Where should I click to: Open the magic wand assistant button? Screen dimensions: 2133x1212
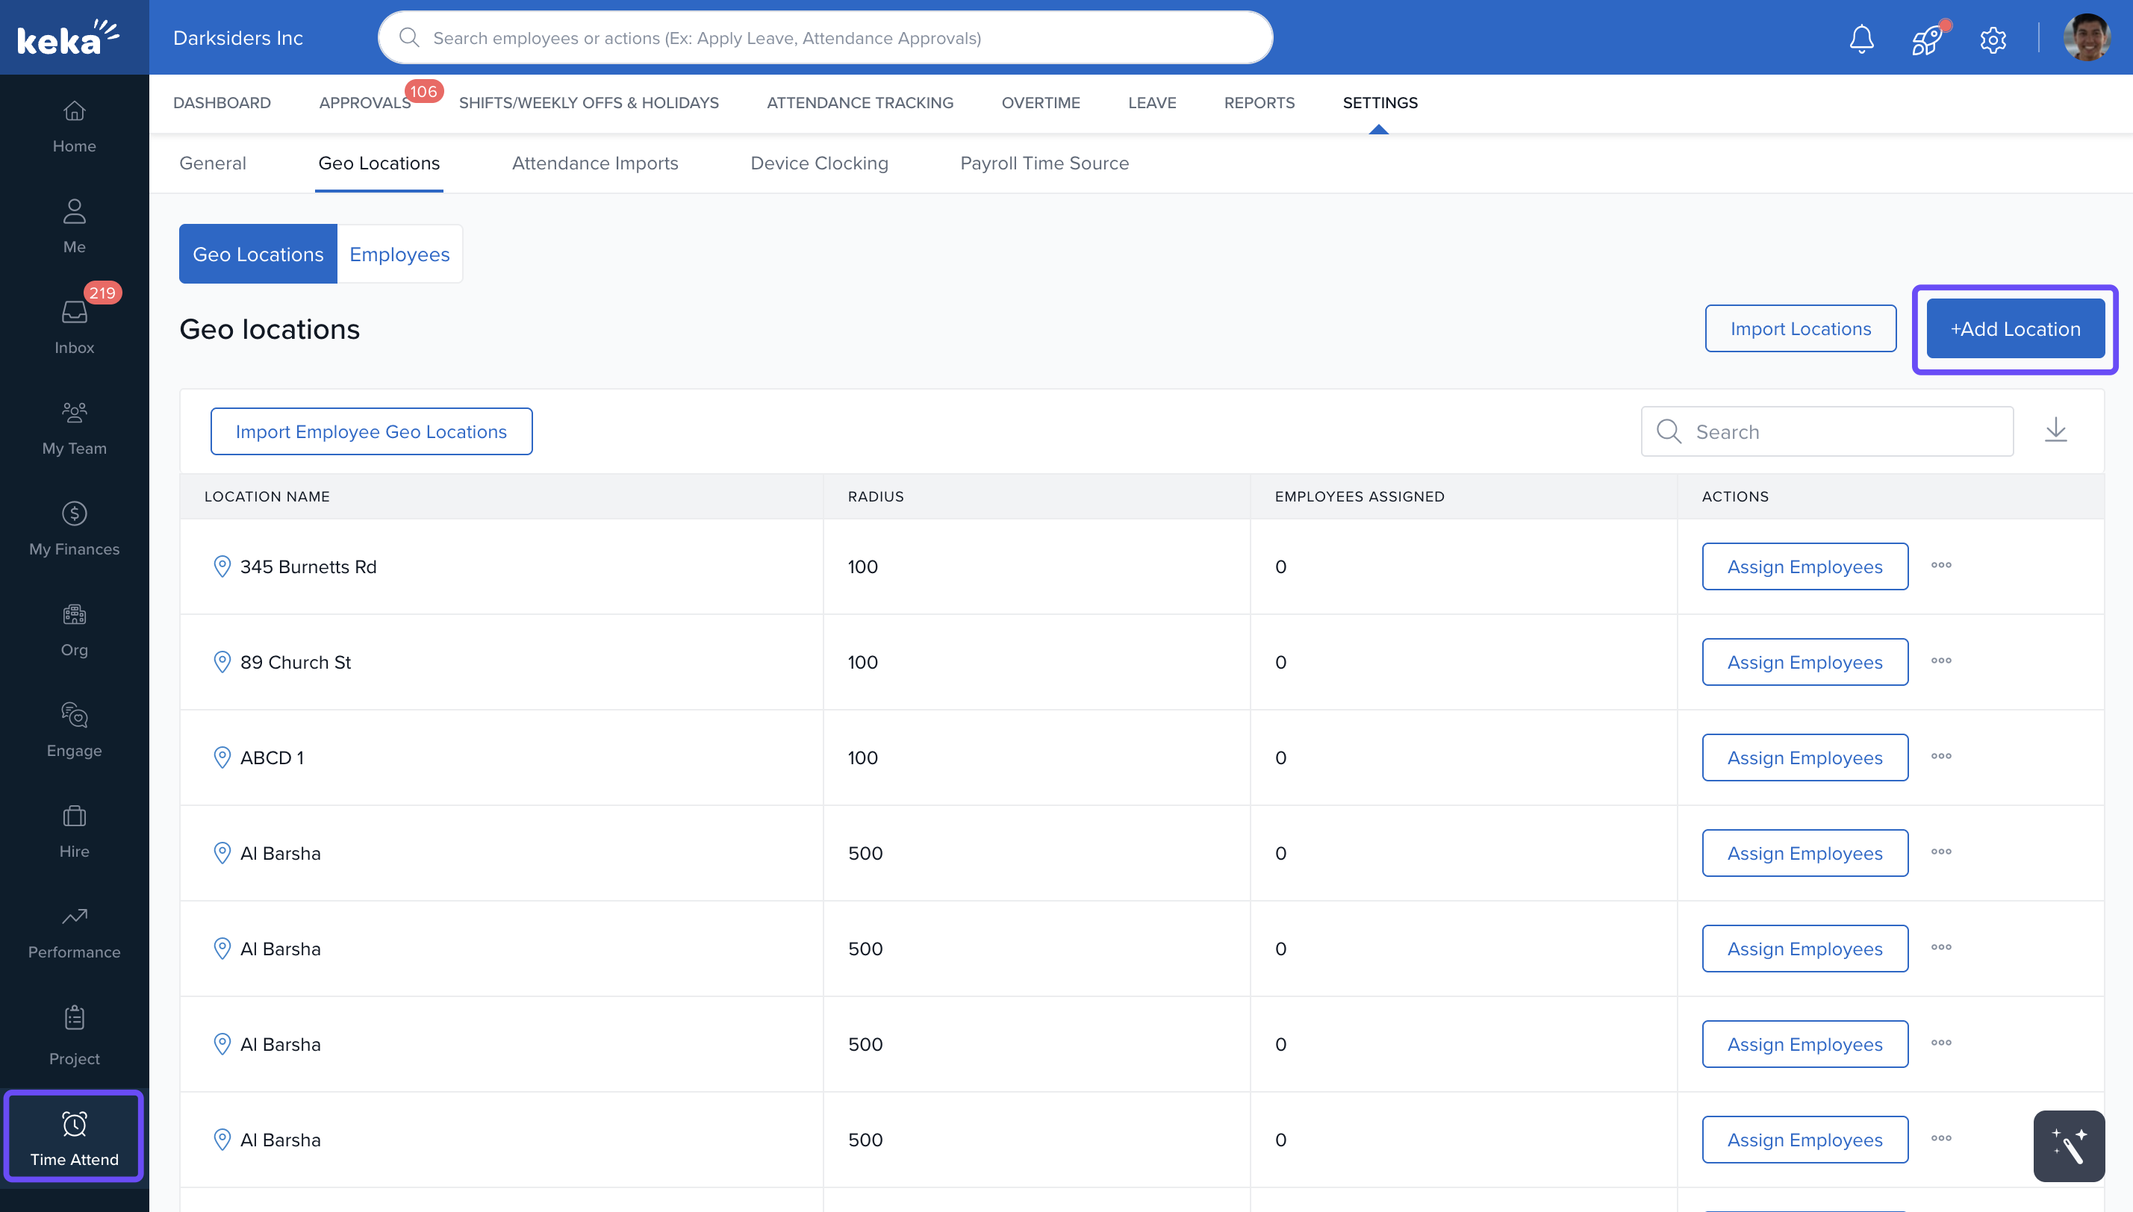coord(2068,1146)
